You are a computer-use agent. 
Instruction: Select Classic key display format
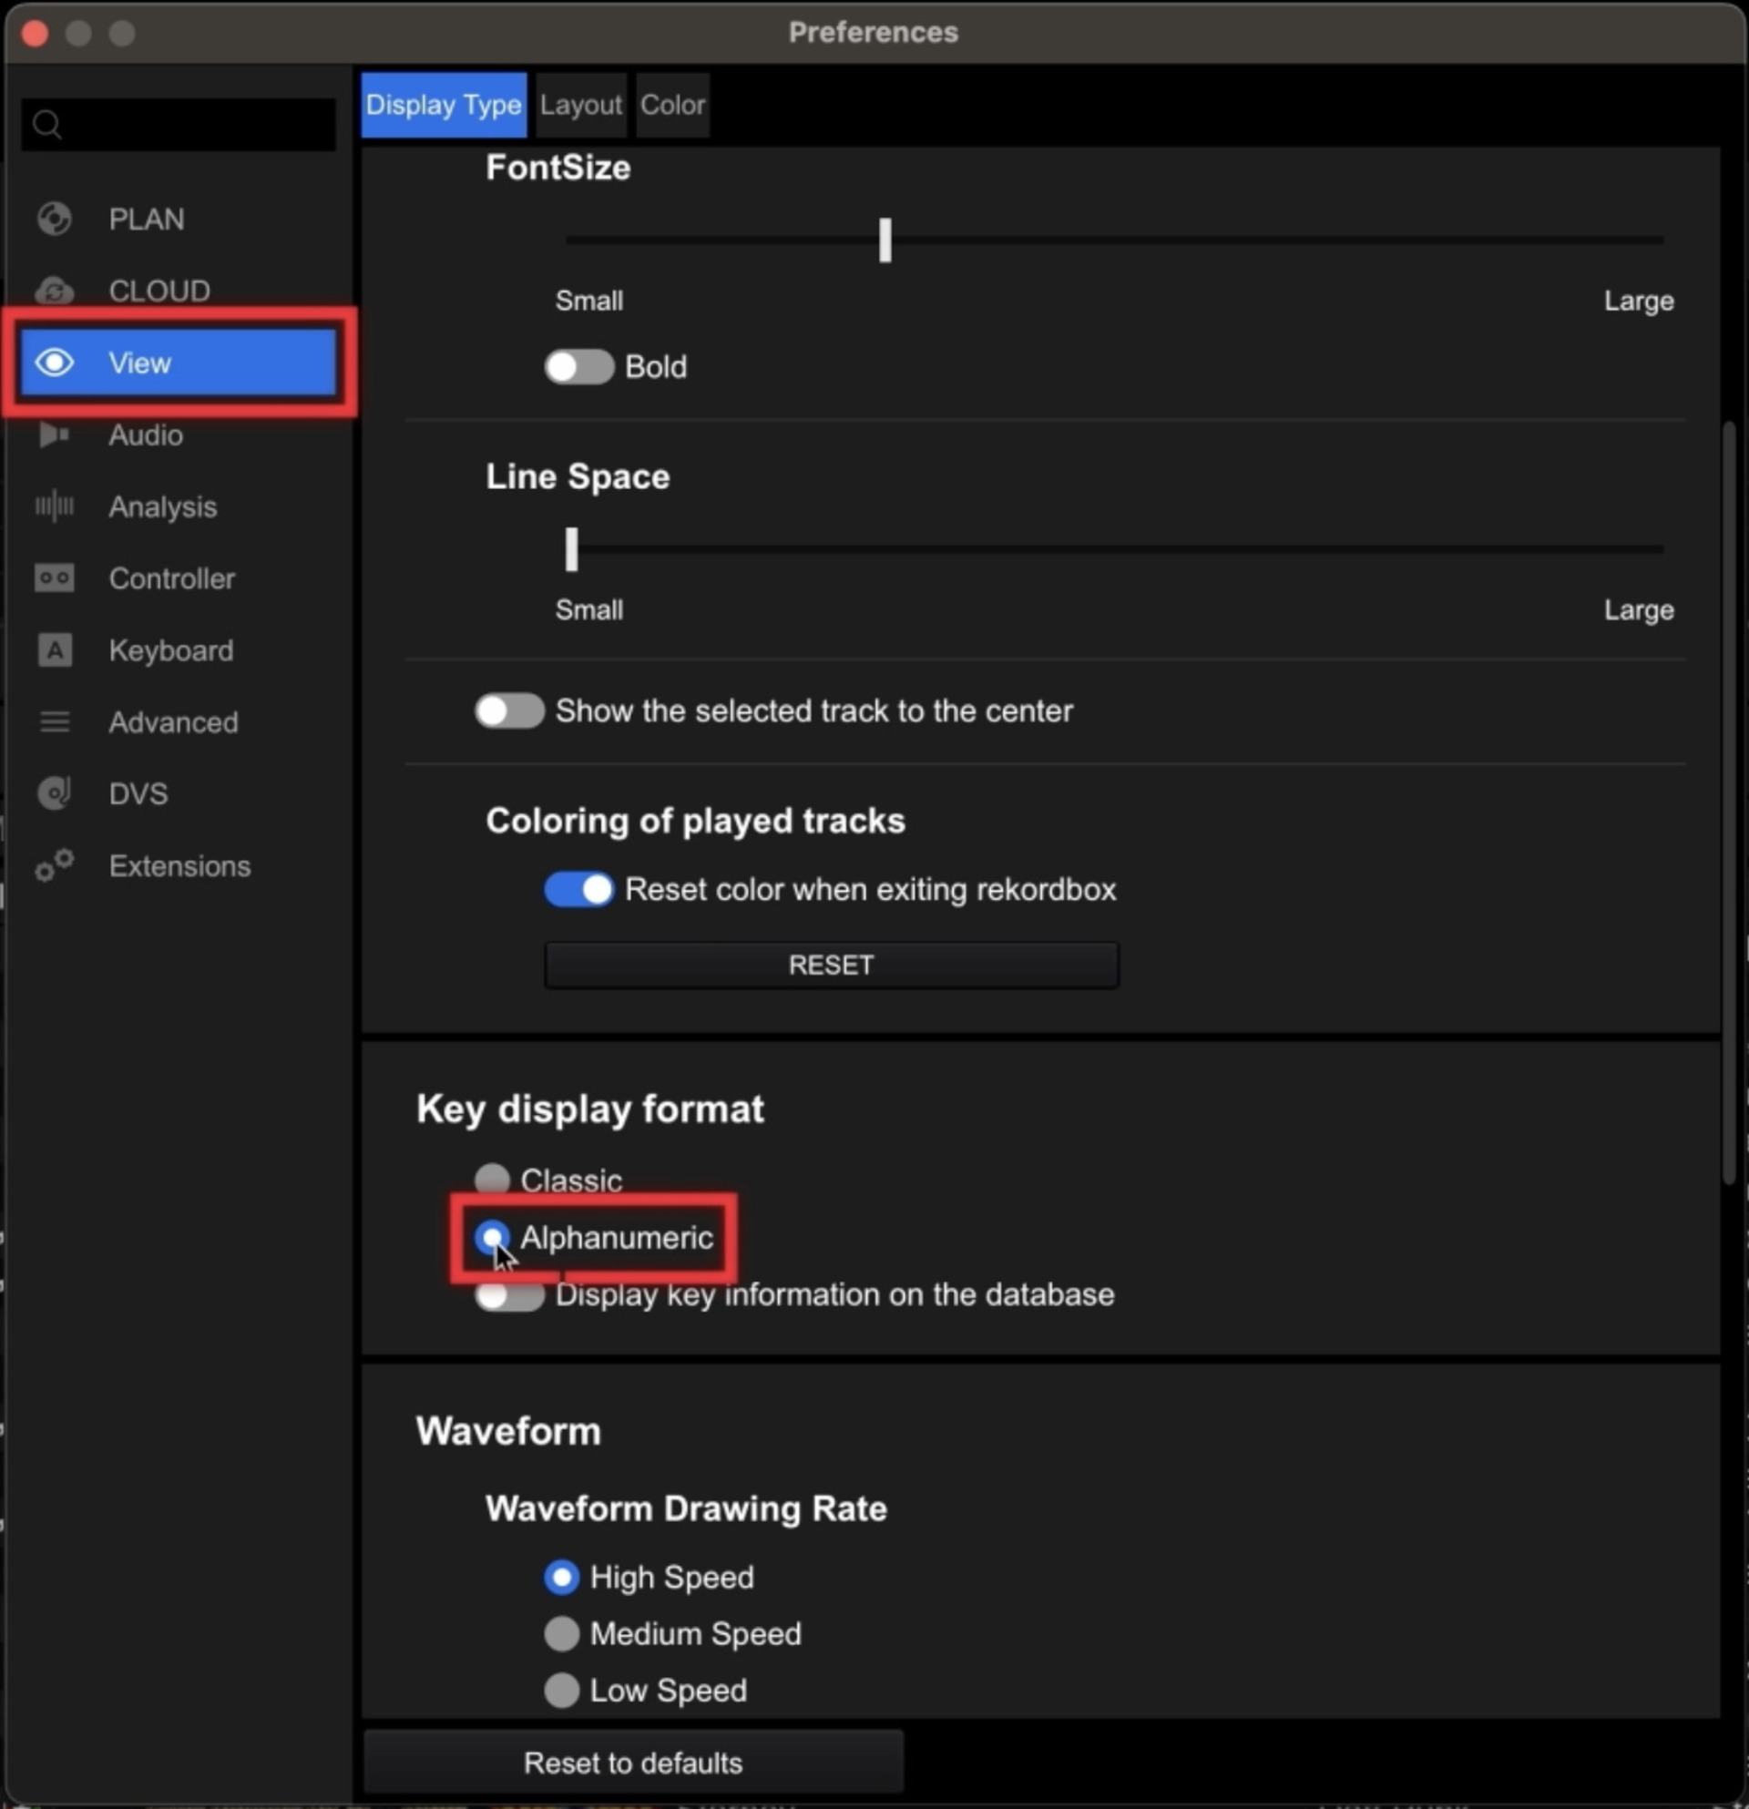(492, 1179)
